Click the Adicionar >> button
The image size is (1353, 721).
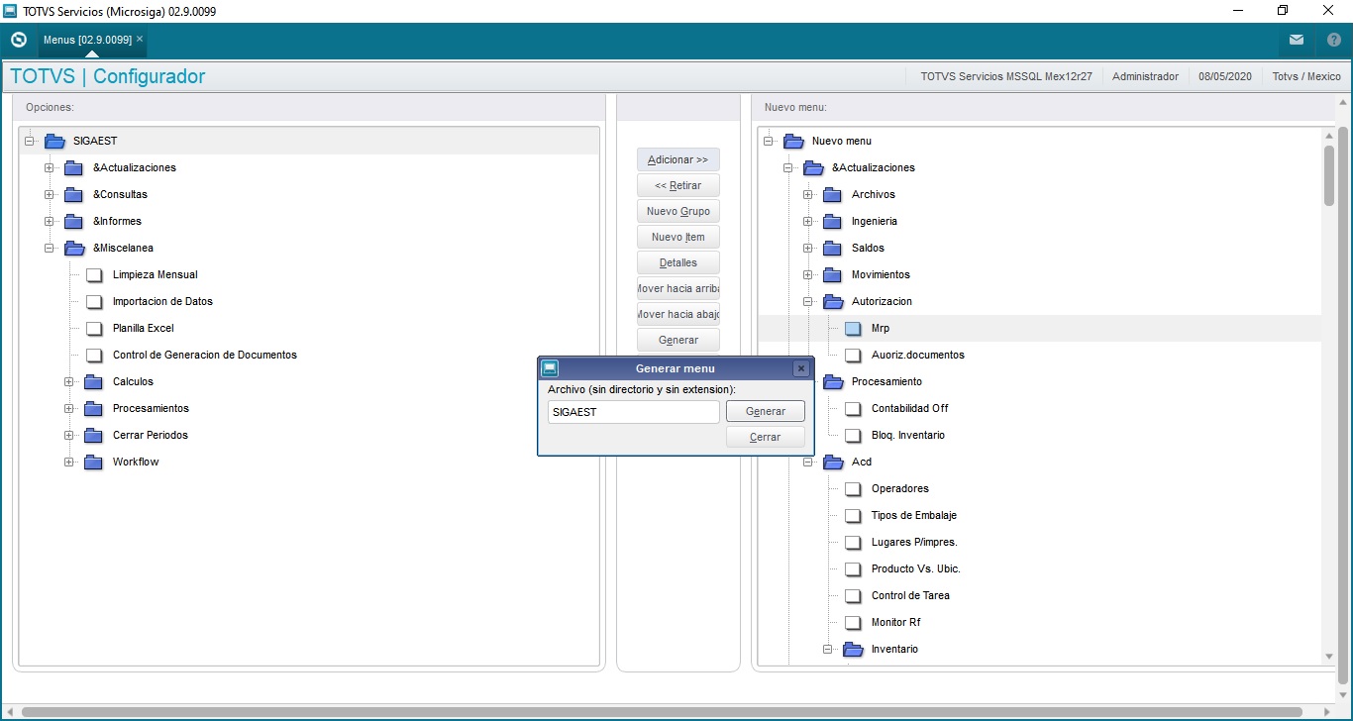tap(678, 159)
